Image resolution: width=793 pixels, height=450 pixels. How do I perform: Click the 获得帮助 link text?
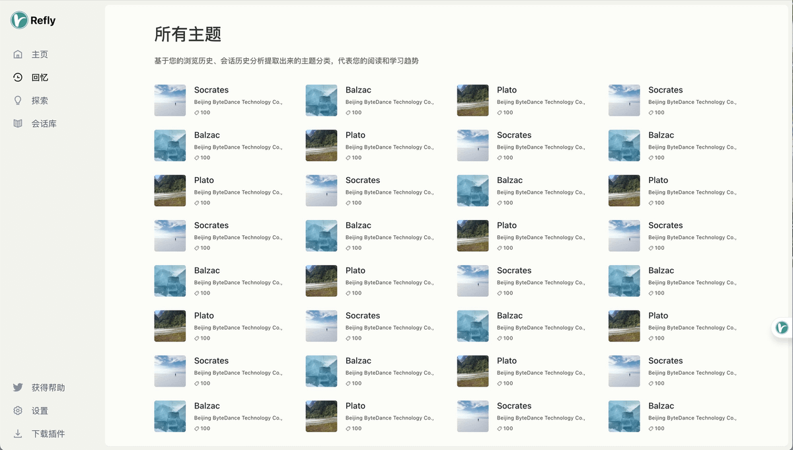pyautogui.click(x=48, y=387)
